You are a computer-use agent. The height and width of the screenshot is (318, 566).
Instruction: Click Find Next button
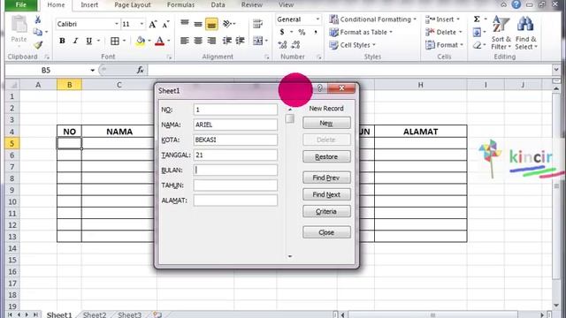[x=326, y=194]
